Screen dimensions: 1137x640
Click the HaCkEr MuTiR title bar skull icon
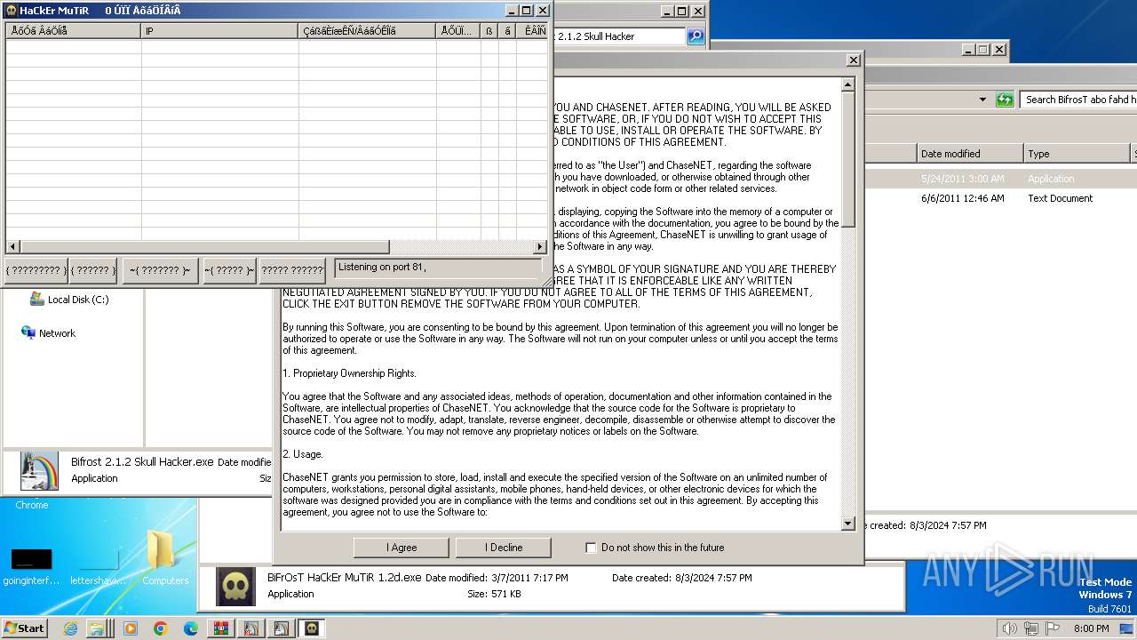[11, 11]
